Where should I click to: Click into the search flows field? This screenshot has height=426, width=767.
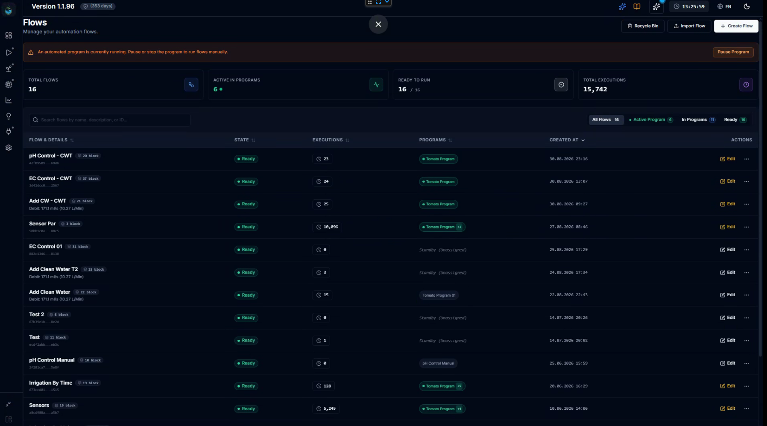click(110, 120)
